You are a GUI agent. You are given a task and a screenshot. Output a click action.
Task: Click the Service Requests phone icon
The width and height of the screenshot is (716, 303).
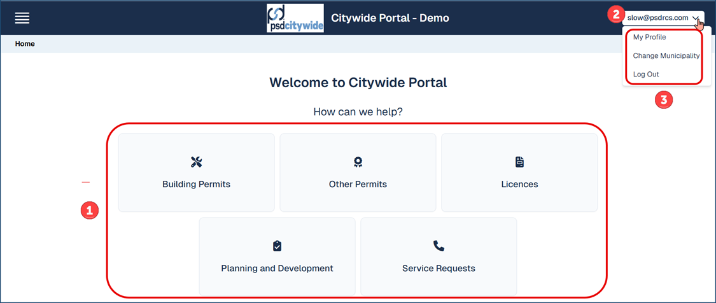point(439,246)
